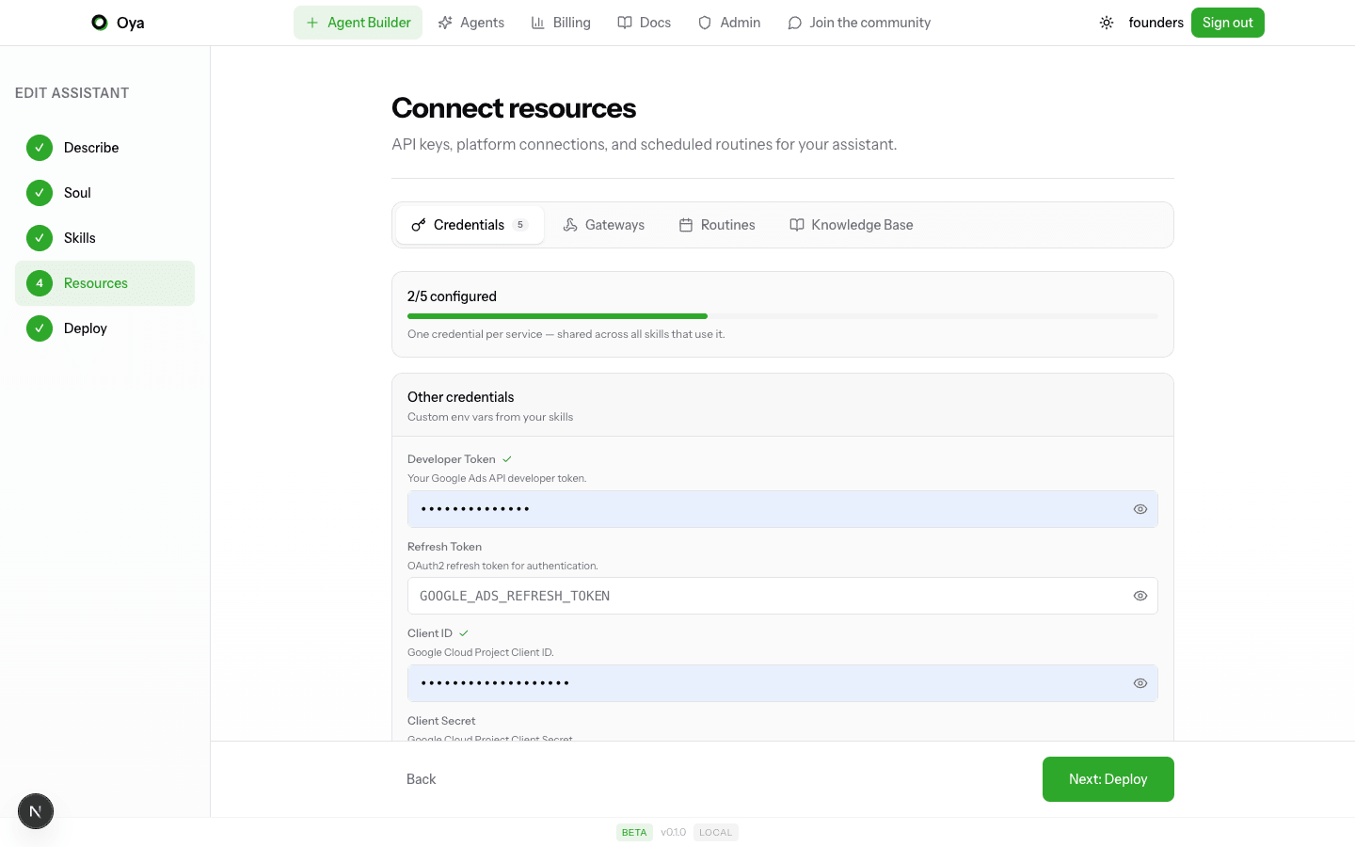
Task: Focus the GOOGLE_ADS_REFRESH_TOKEN input field
Action: click(767, 596)
